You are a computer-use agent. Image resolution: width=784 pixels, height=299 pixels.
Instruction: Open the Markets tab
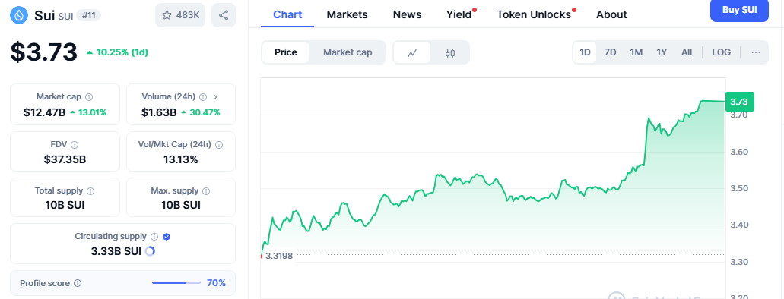coord(347,14)
